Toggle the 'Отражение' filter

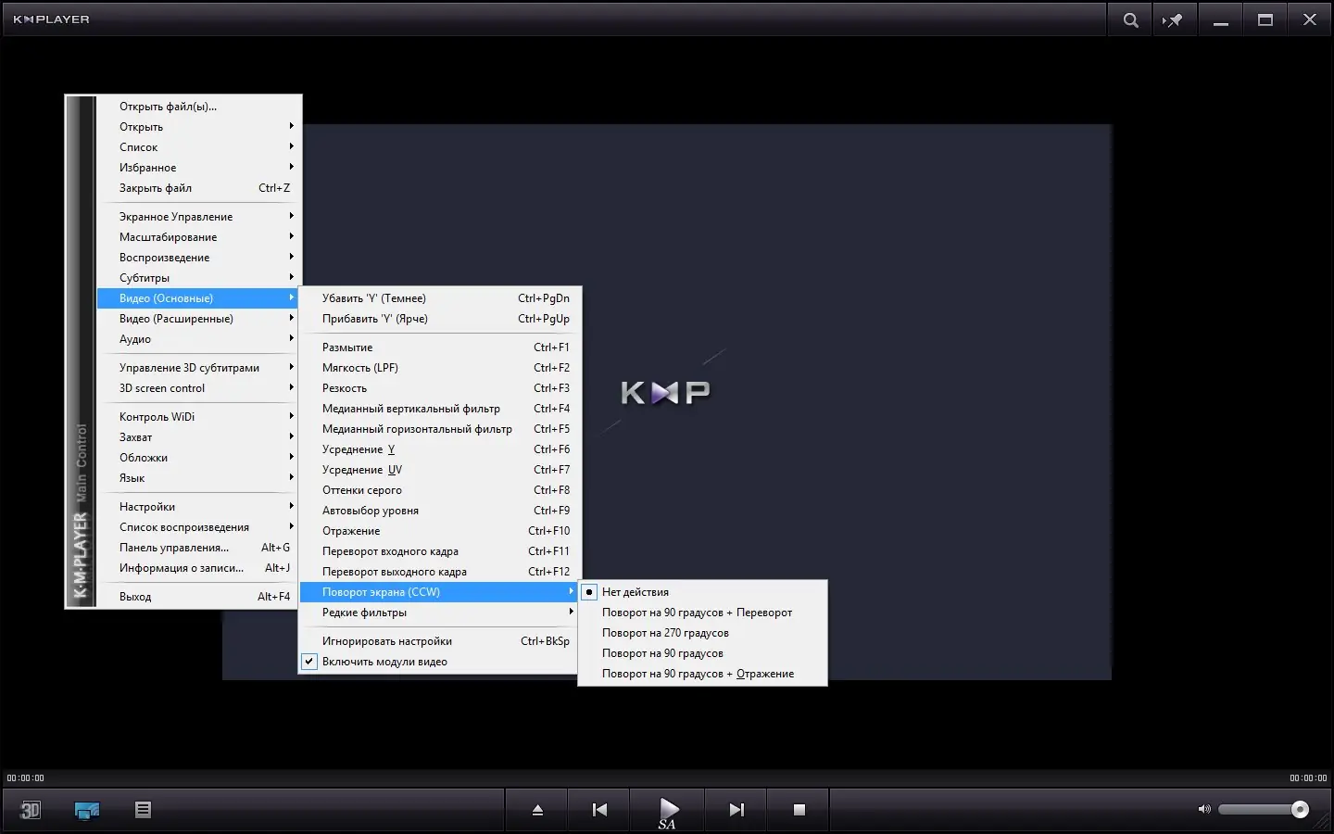click(x=440, y=531)
